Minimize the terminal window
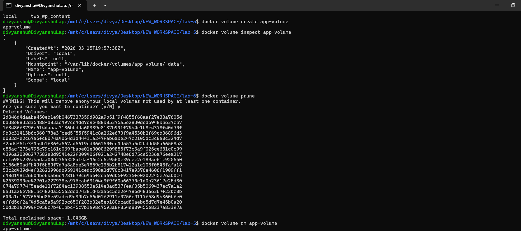The image size is (521, 231). coord(497,5)
